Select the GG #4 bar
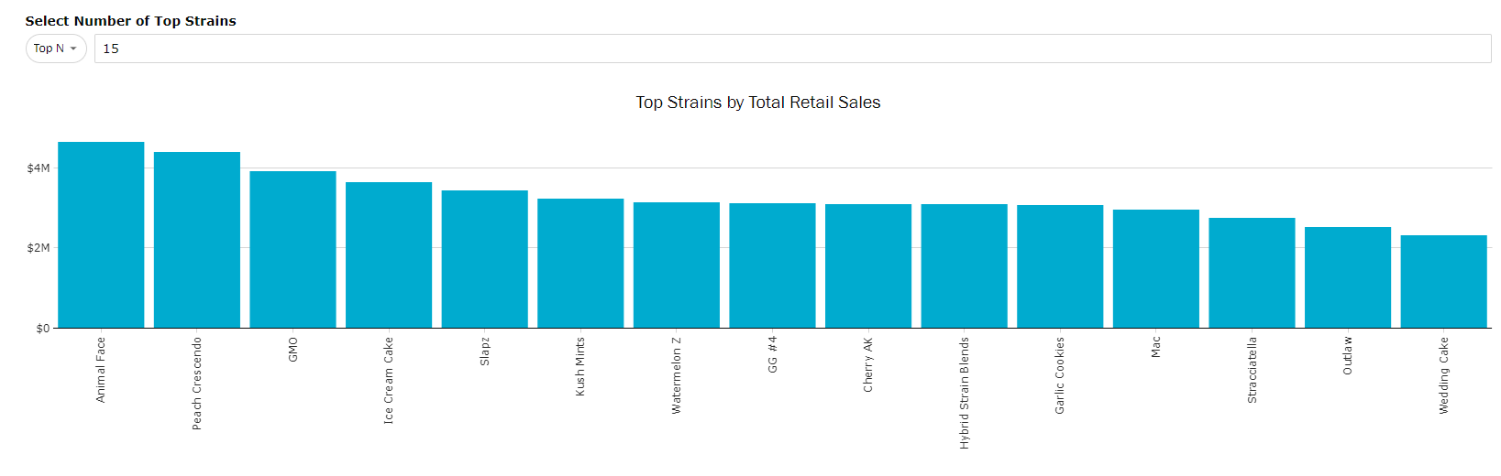Image resolution: width=1501 pixels, height=476 pixels. coord(772,265)
